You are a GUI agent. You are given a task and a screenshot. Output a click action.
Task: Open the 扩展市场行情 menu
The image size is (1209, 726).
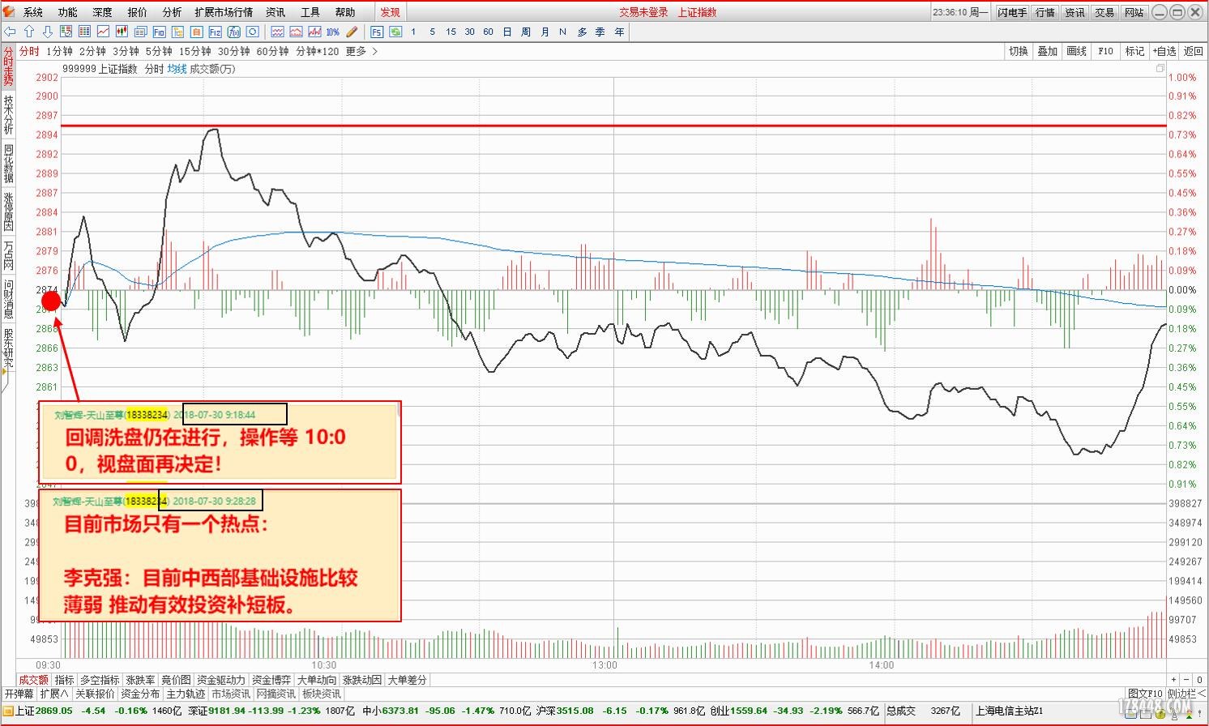[224, 12]
